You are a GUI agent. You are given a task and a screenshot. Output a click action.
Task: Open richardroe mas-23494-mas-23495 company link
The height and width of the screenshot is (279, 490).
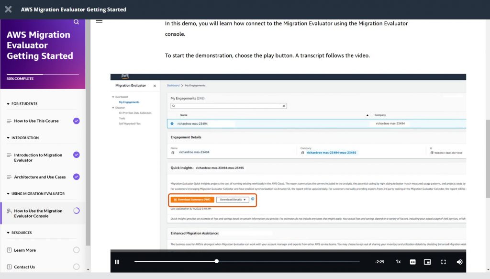point(331,153)
